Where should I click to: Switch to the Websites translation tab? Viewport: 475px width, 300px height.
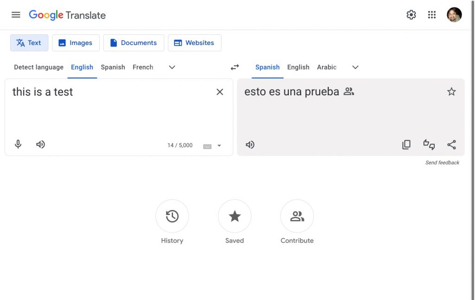click(194, 42)
